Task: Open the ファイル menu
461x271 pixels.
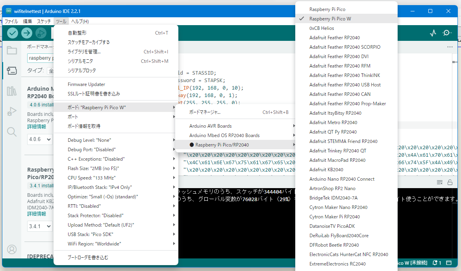Action: pyautogui.click(x=11, y=22)
